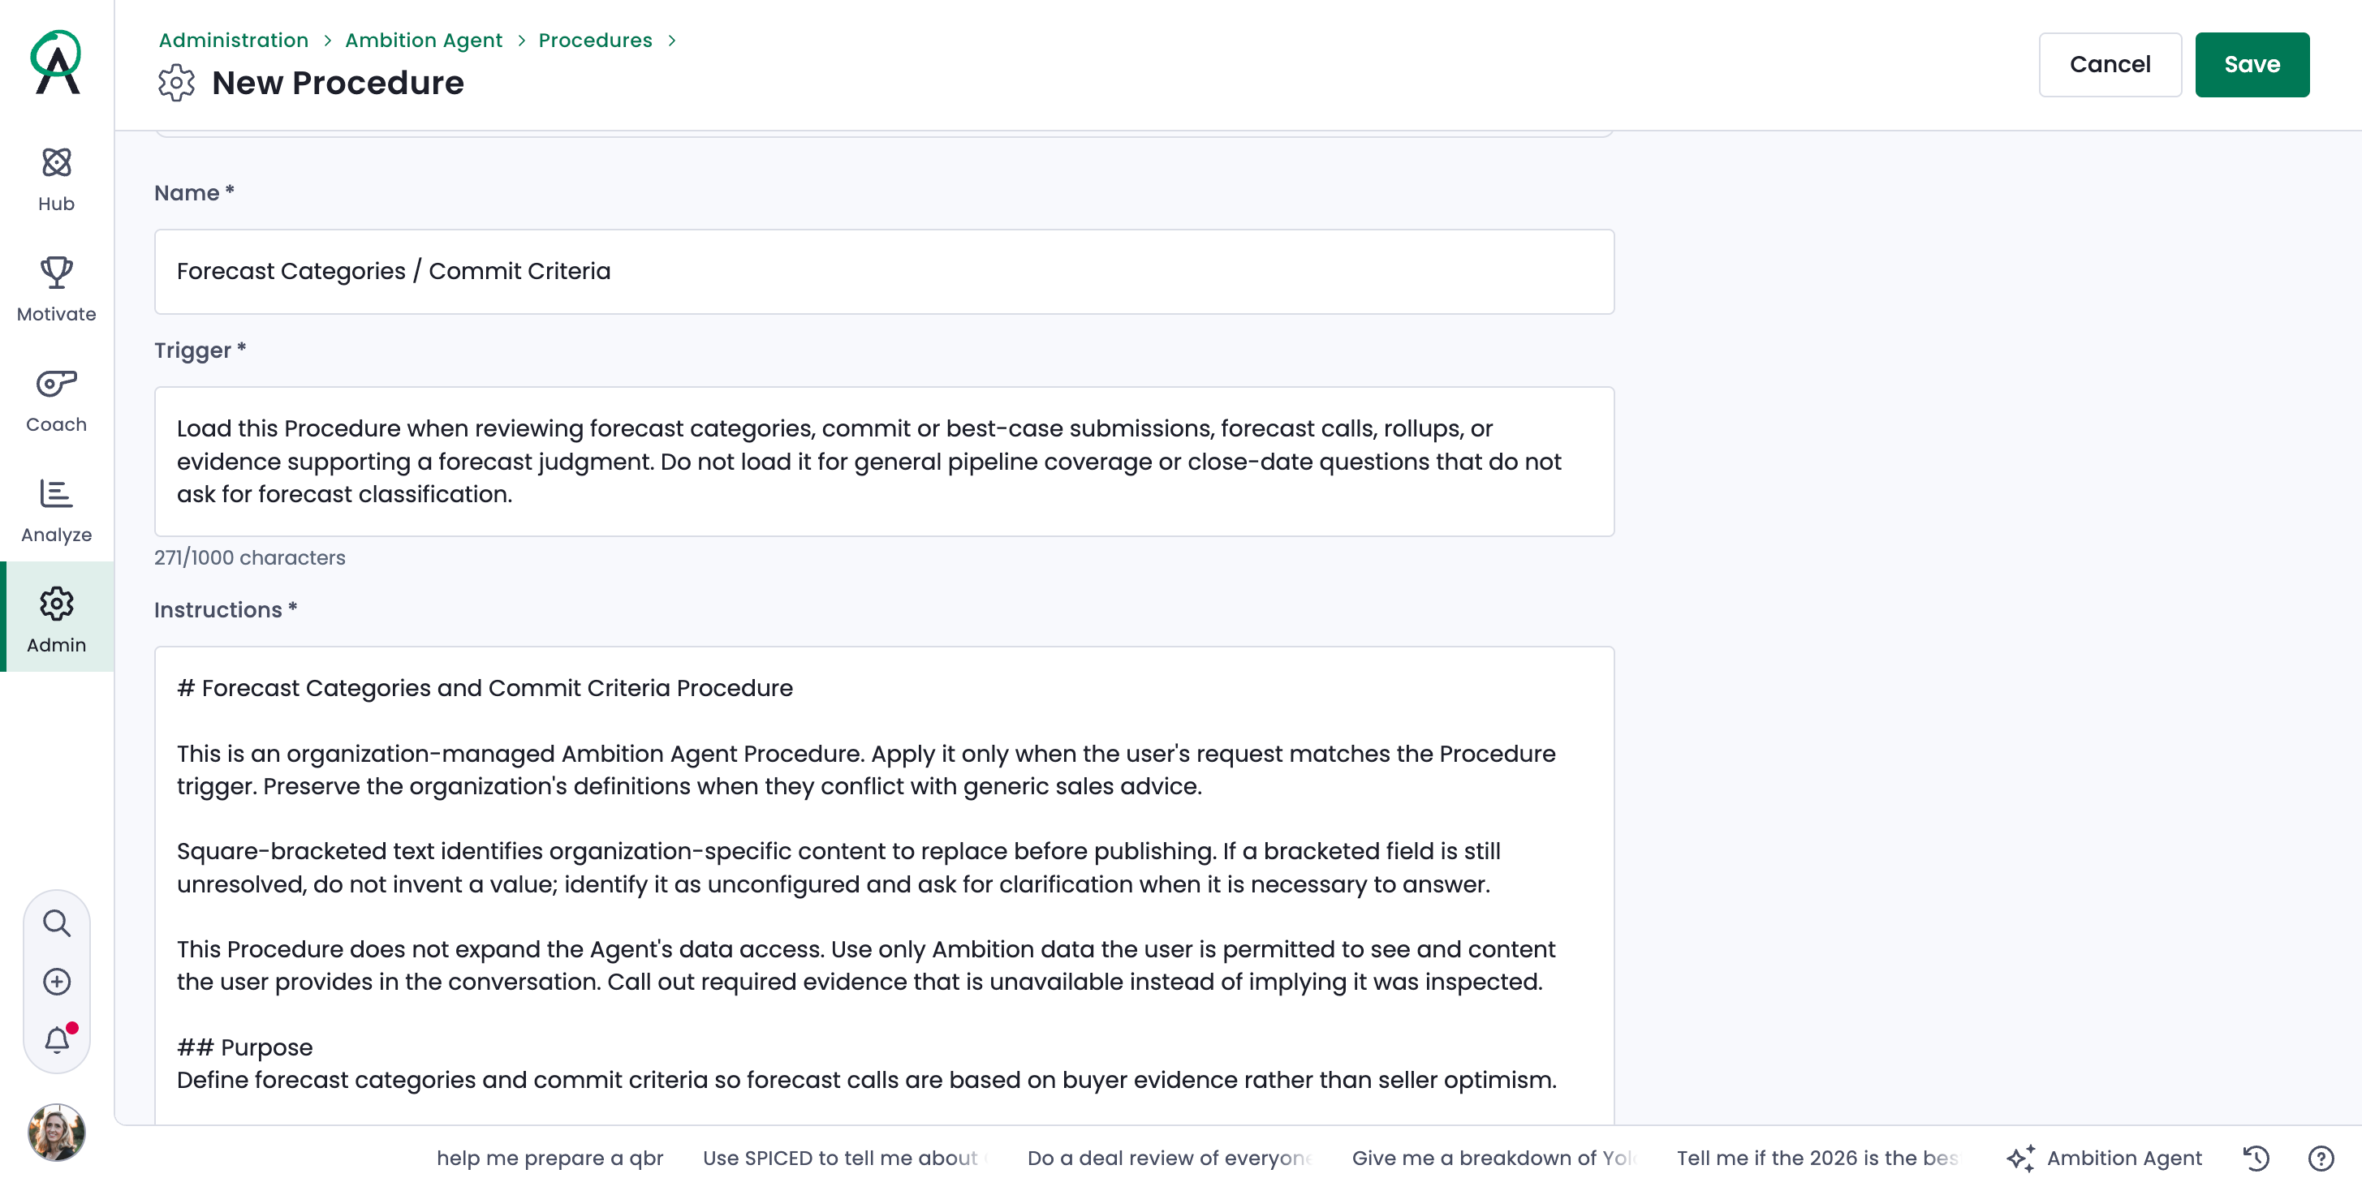
Task: Click into the Trigger text area
Action: point(884,461)
